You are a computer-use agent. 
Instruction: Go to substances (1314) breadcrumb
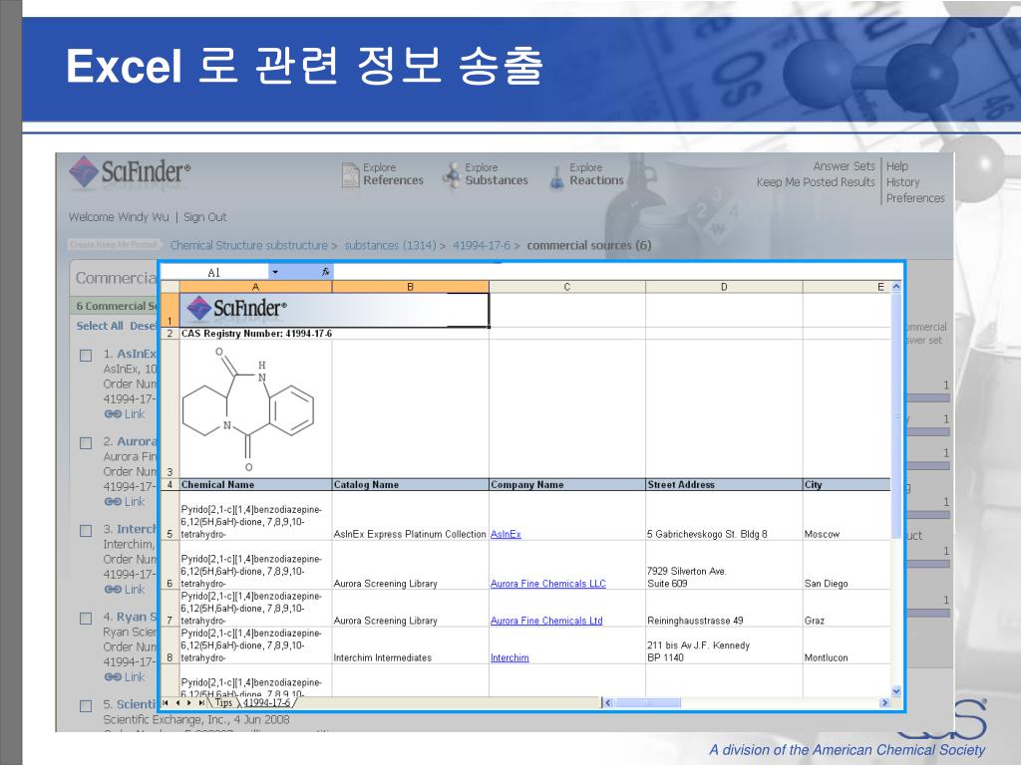[x=390, y=246]
